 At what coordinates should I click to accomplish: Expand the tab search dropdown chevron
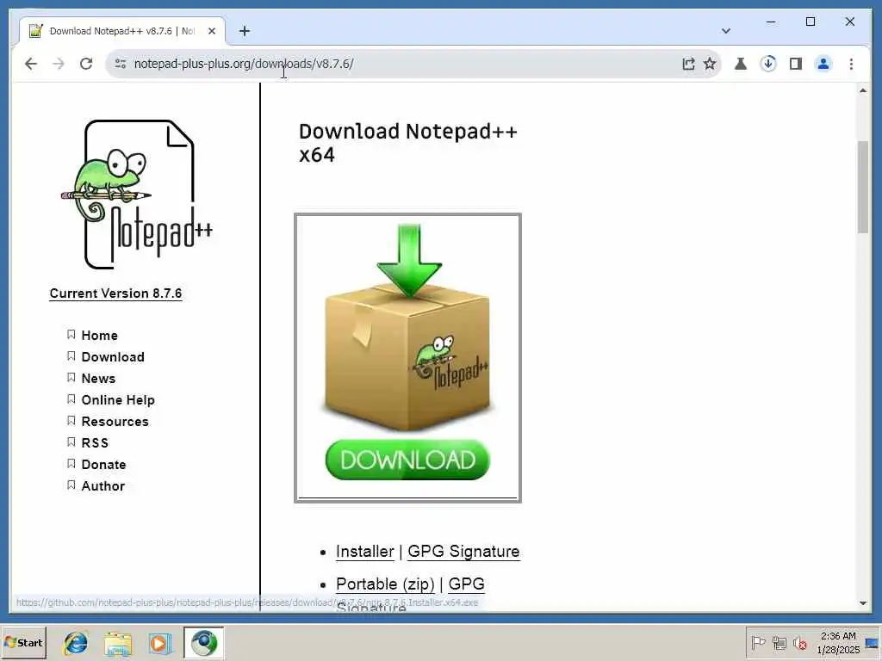click(725, 31)
